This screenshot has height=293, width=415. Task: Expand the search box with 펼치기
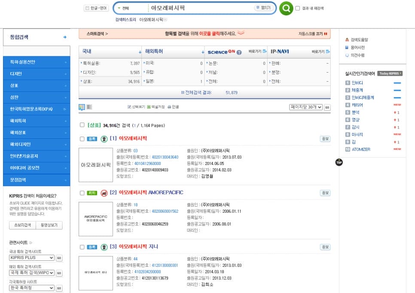[x=264, y=8]
